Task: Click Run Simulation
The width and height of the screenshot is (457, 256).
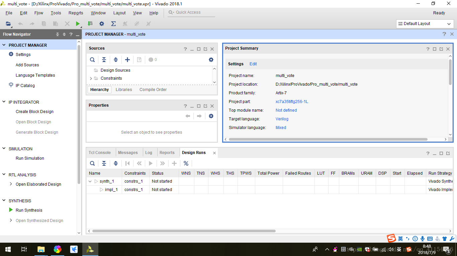Action: click(x=30, y=158)
